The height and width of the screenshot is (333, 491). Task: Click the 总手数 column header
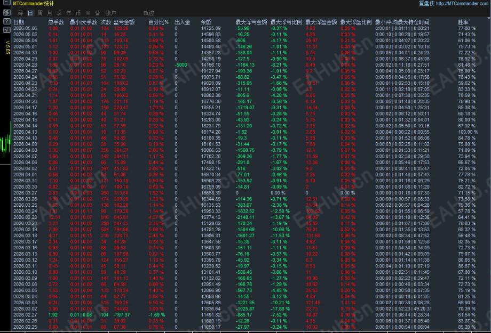pos(56,22)
